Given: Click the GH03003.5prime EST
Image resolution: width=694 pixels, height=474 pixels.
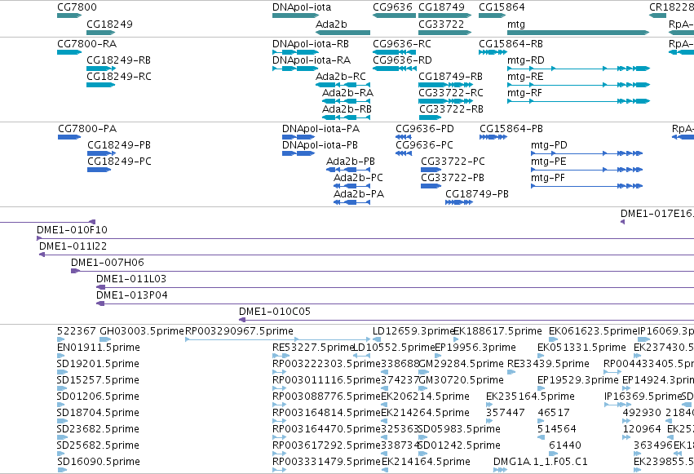Looking at the screenshot, I should (x=105, y=339).
